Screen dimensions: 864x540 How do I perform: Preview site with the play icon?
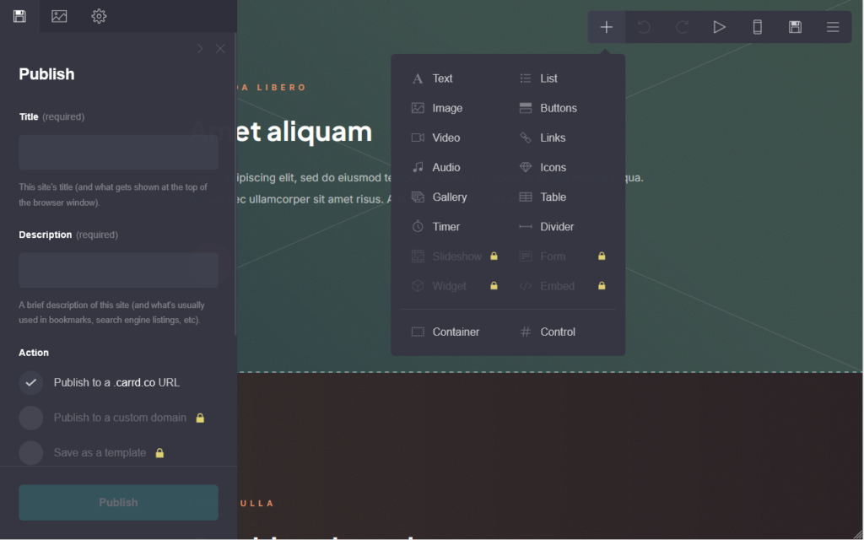719,27
